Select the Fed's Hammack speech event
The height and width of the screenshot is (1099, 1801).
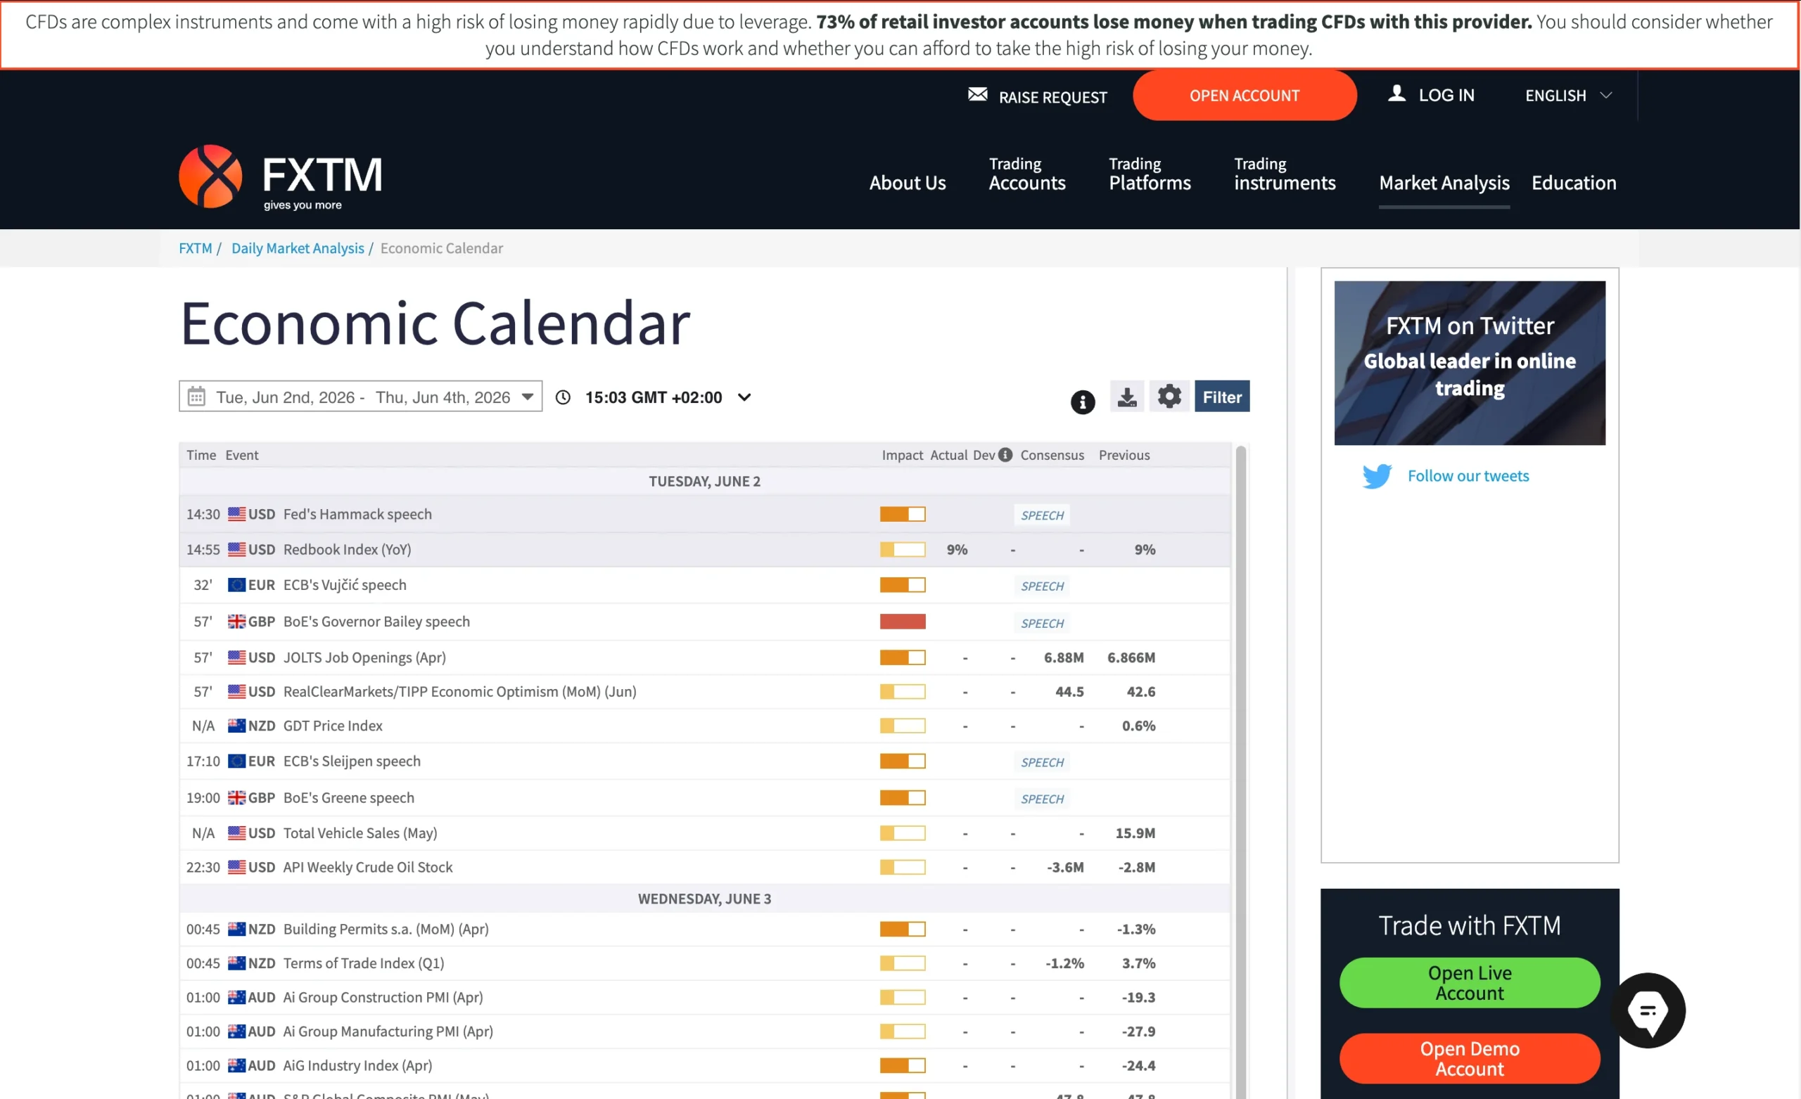tap(705, 515)
